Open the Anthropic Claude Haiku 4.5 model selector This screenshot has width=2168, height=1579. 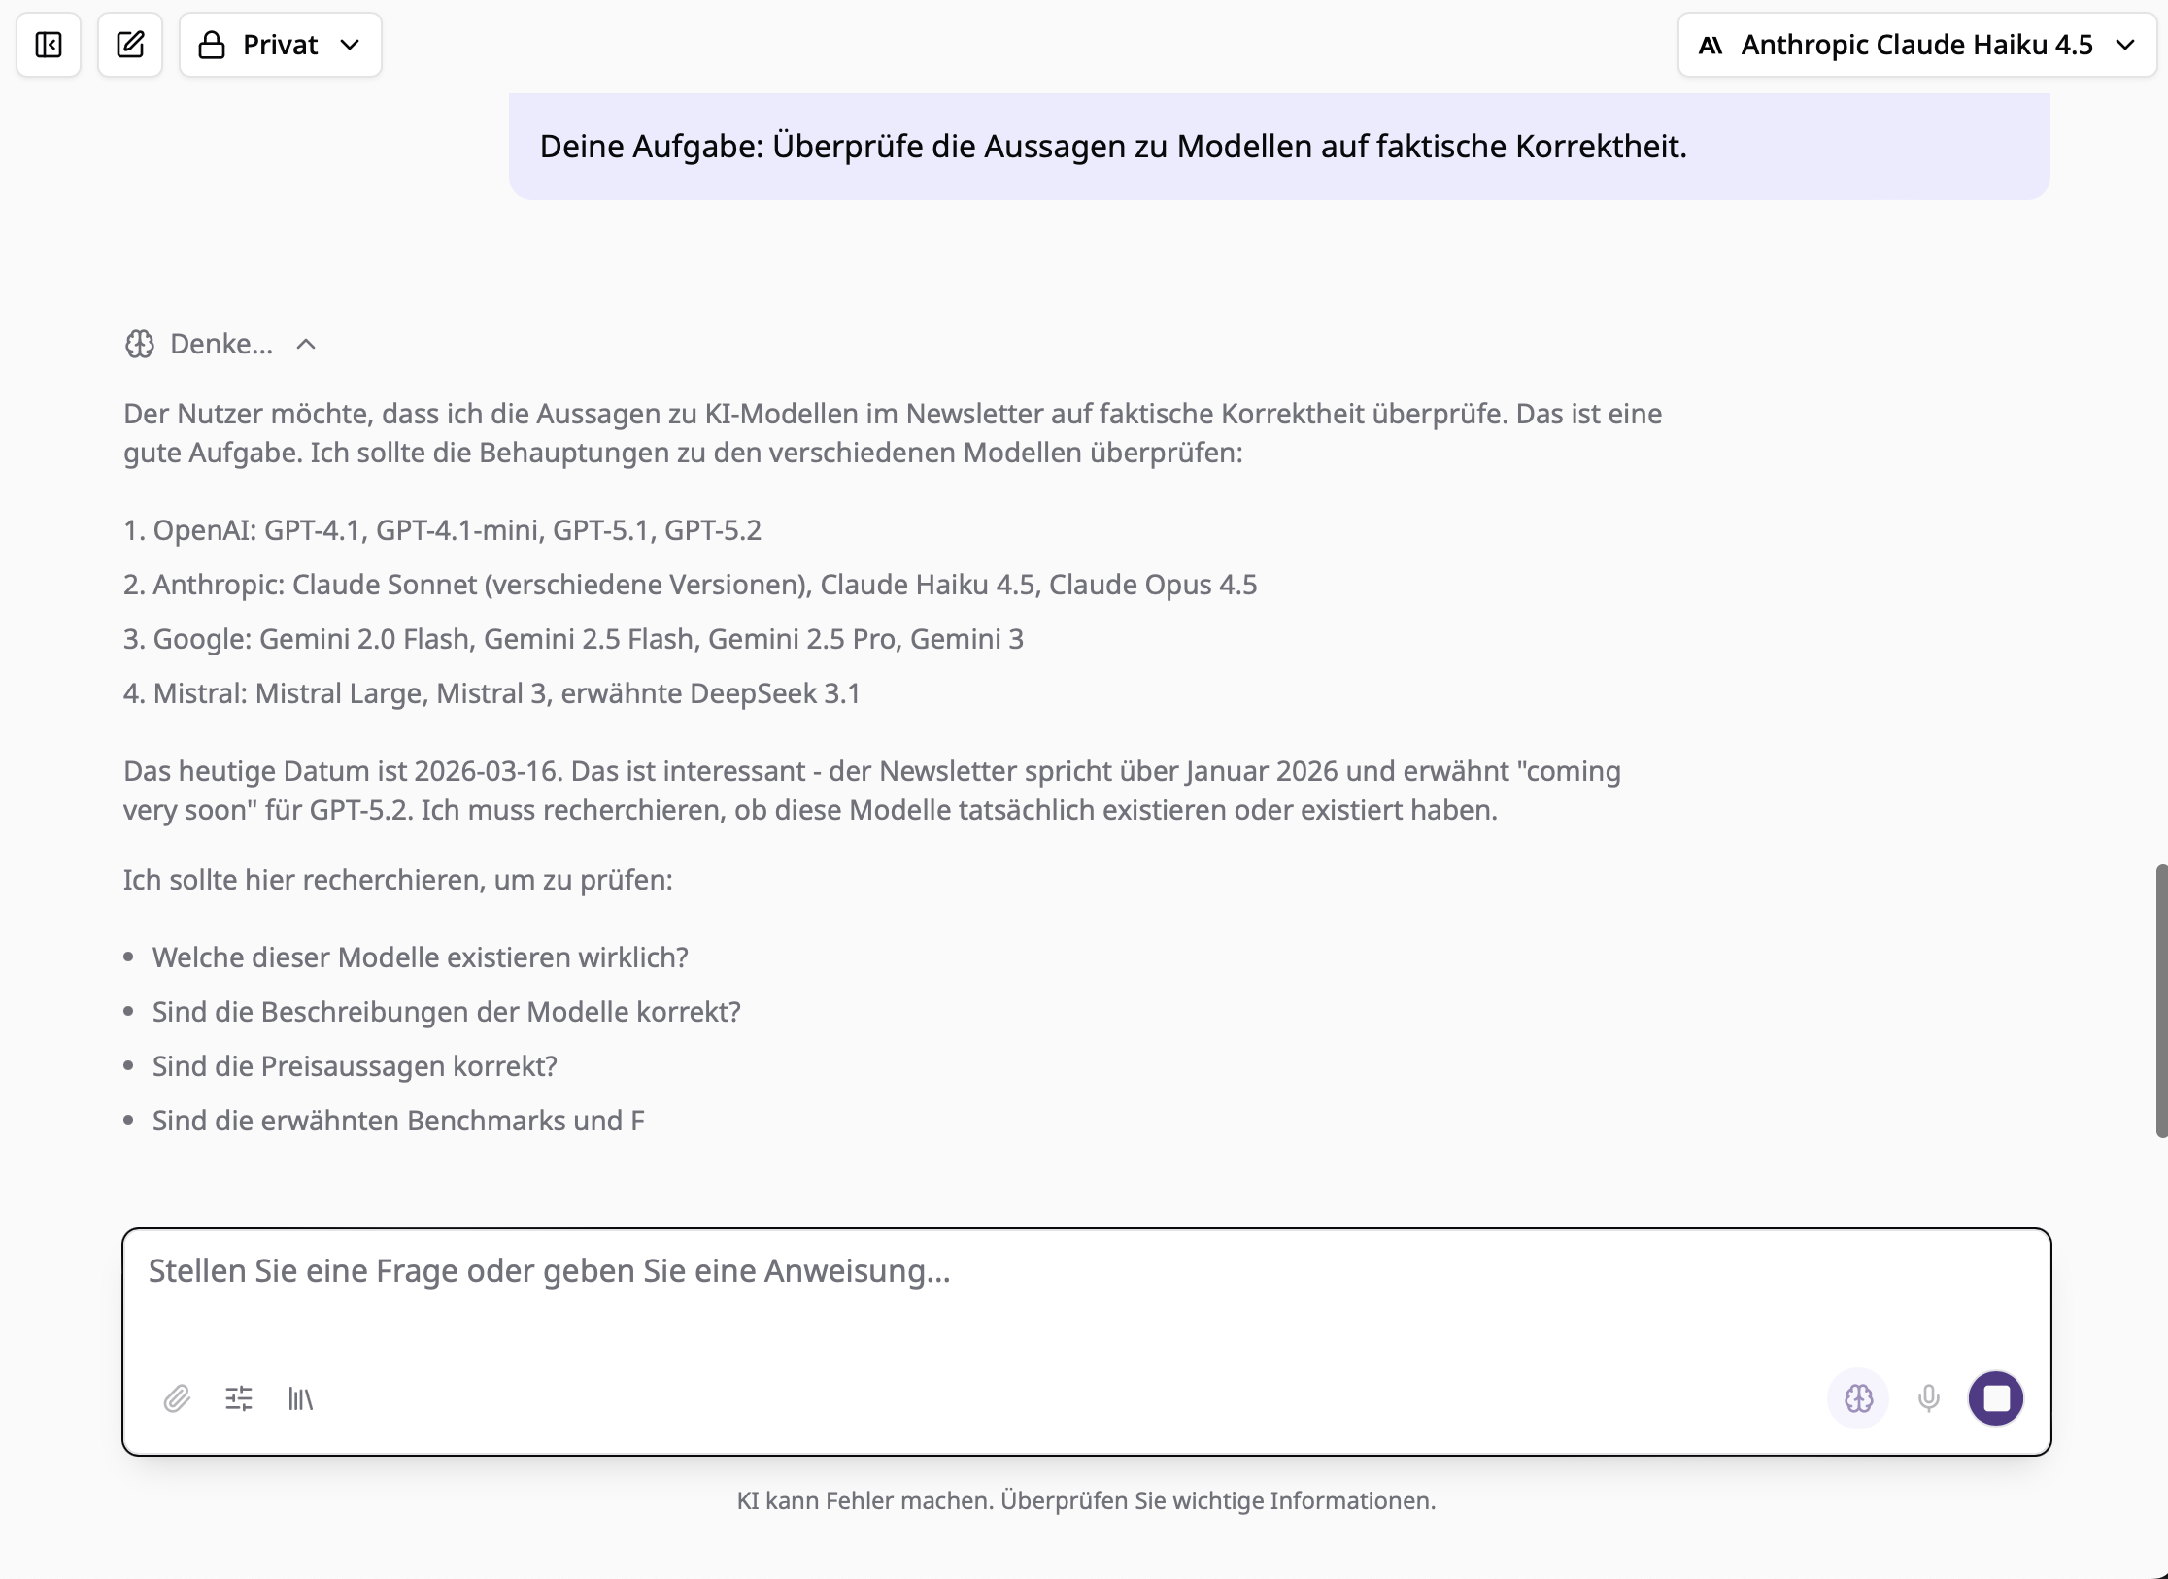tap(1916, 45)
